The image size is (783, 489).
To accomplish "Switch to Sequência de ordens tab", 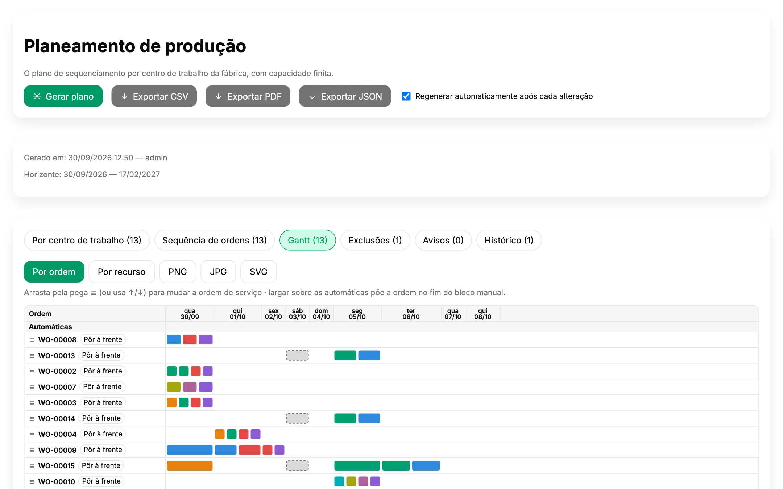I will coord(215,240).
